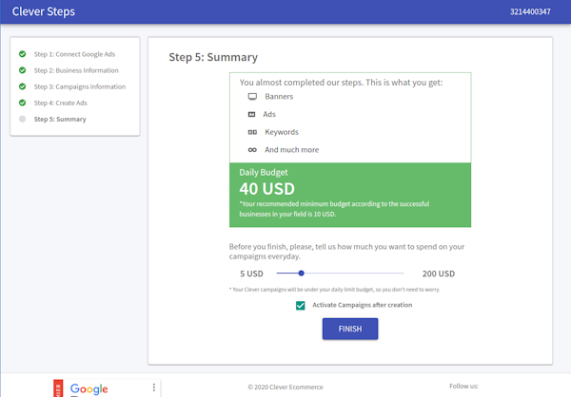Image resolution: width=571 pixels, height=397 pixels.
Task: Click account number 3214400347
Action: (530, 11)
